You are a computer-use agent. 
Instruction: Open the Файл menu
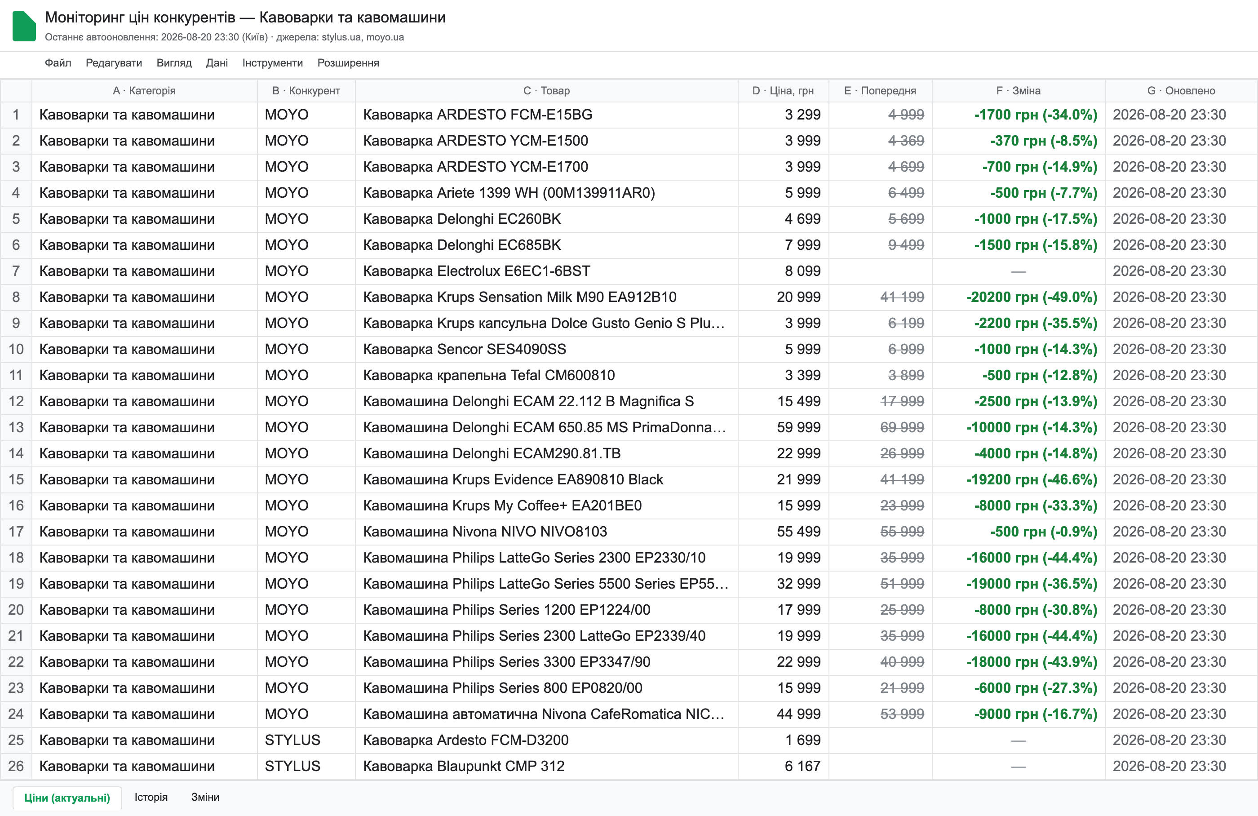pos(58,63)
